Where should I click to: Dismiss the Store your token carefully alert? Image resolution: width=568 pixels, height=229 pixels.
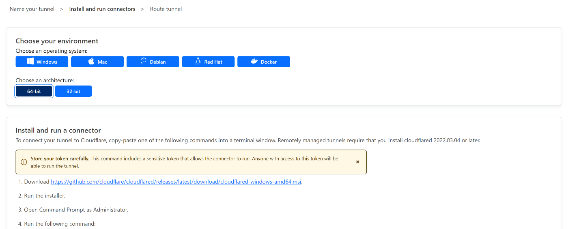[357, 162]
